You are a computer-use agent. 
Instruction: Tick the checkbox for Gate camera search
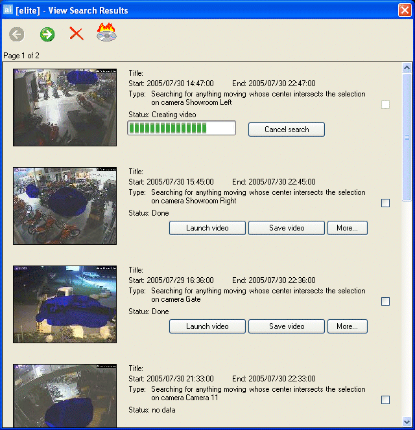coord(385,301)
